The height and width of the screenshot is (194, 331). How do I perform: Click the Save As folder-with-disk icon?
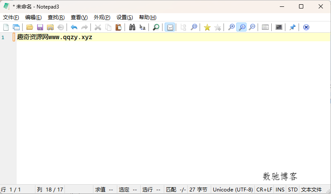pyautogui.click(x=50, y=27)
